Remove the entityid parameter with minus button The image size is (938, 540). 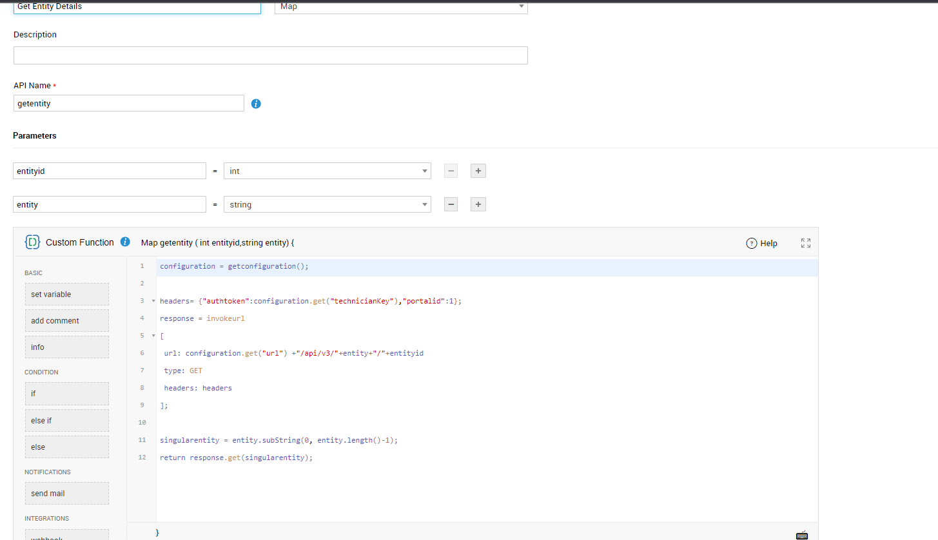(x=451, y=171)
